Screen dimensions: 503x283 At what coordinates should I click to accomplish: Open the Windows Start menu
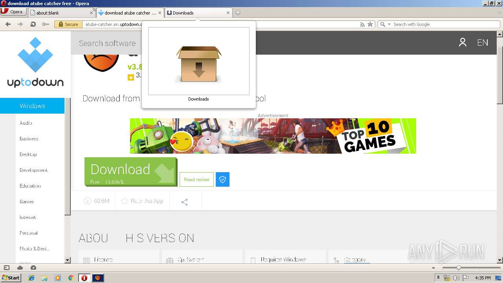pyautogui.click(x=11, y=277)
